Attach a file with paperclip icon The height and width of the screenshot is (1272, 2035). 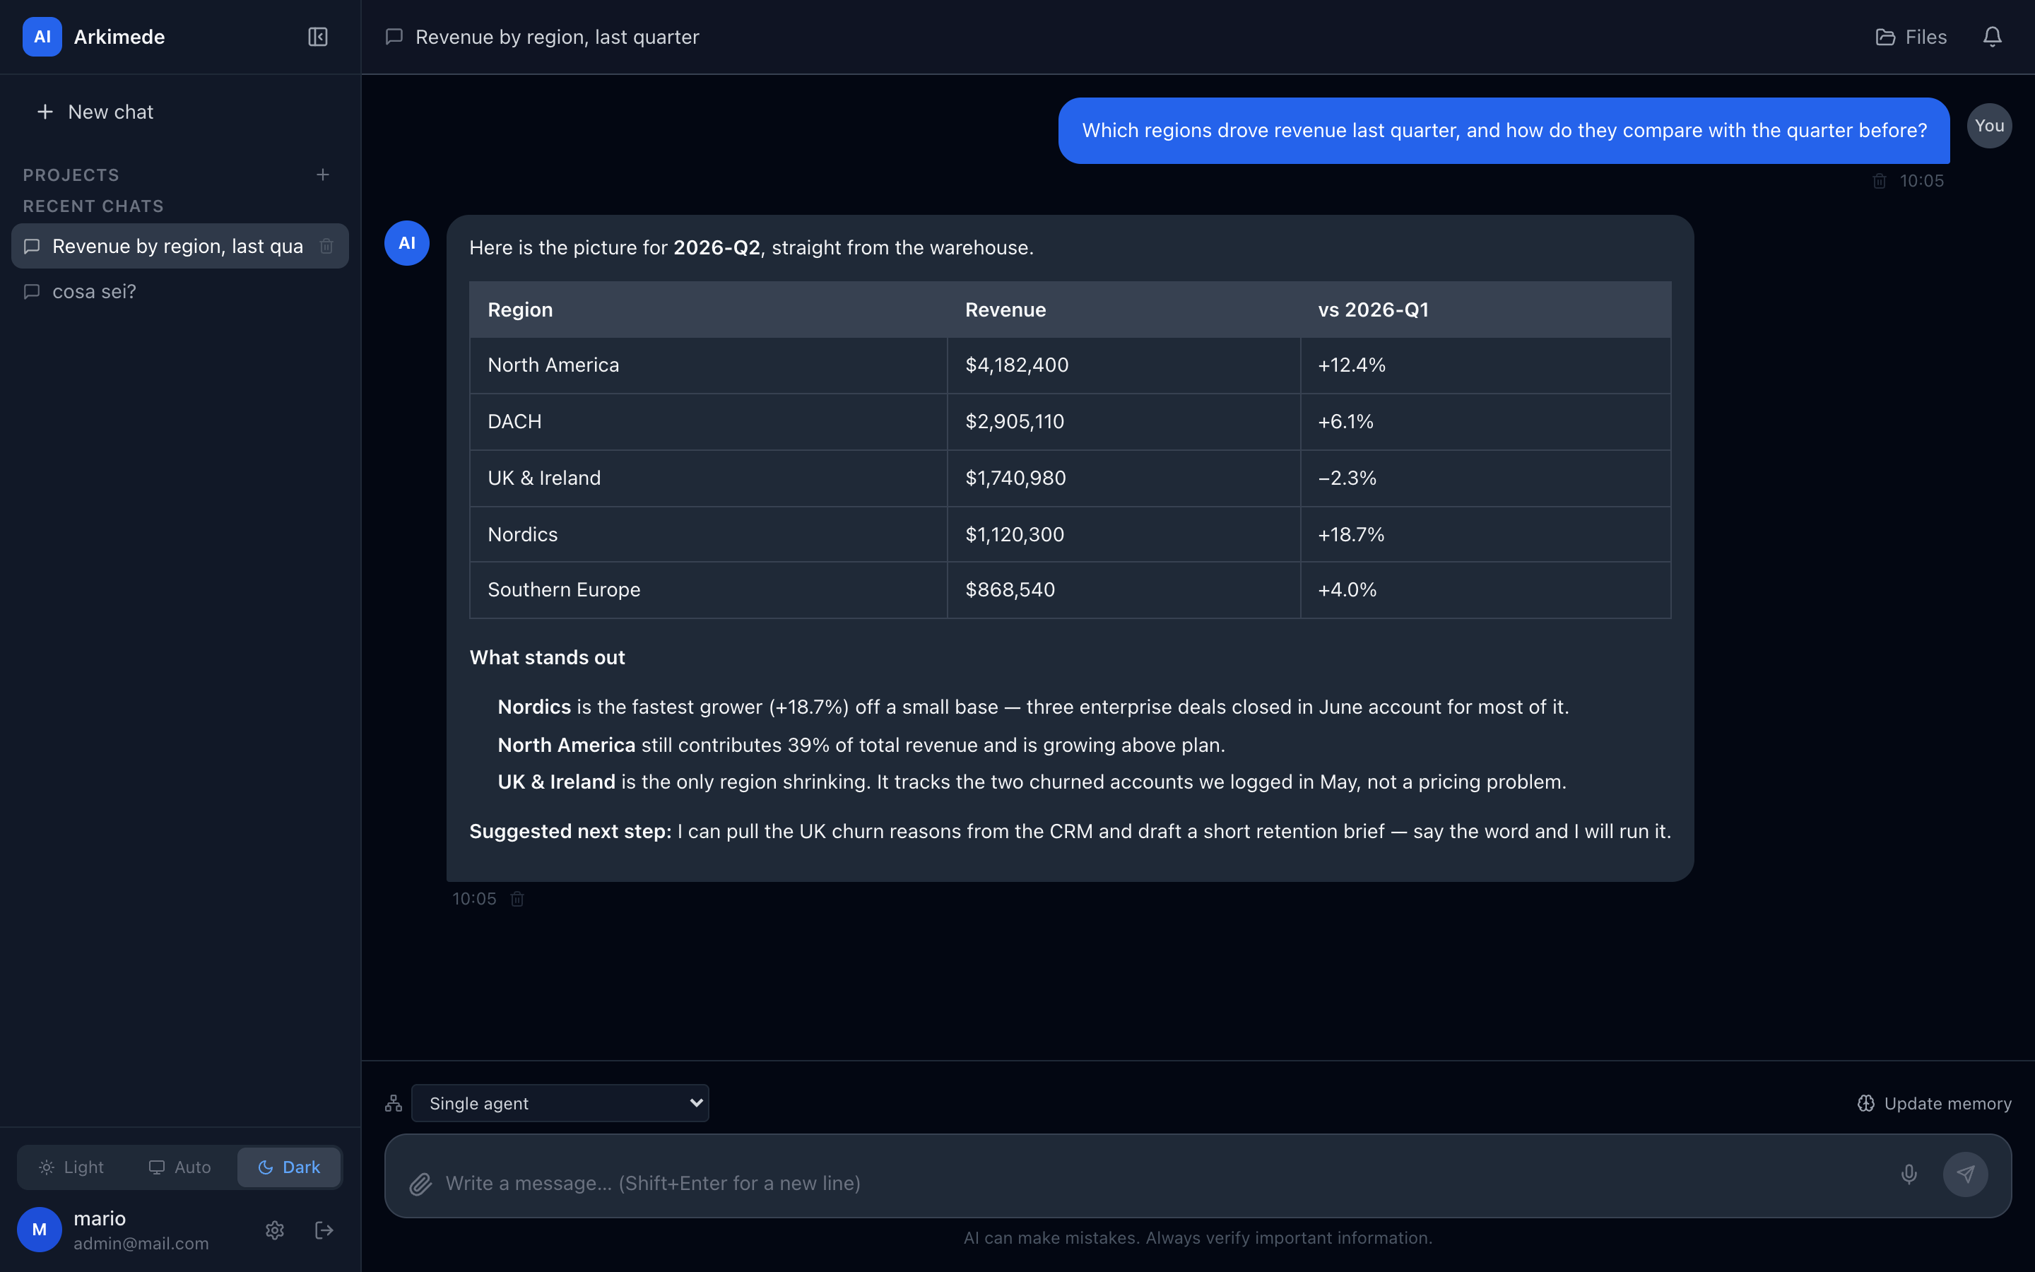pos(420,1184)
